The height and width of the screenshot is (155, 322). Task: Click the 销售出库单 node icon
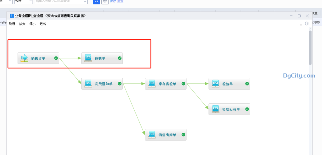152,135
